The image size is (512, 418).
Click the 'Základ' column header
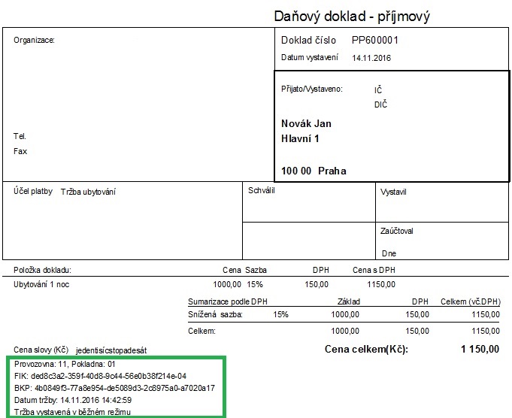tap(348, 301)
